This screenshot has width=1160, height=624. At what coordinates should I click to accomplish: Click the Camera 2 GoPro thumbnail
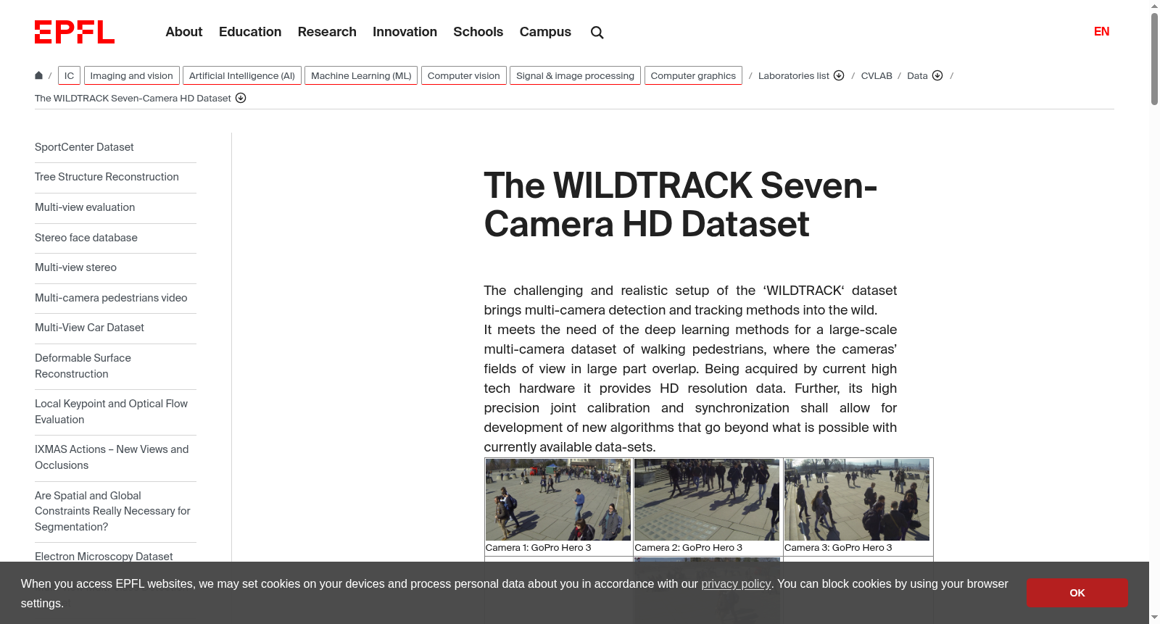(707, 499)
